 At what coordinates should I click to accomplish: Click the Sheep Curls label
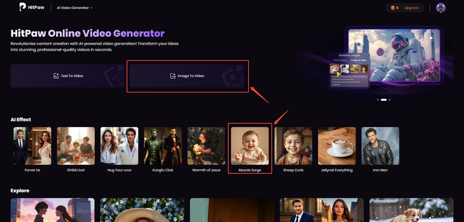293,170
